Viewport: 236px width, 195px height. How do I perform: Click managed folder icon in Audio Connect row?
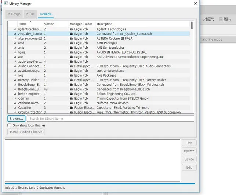click(71, 66)
